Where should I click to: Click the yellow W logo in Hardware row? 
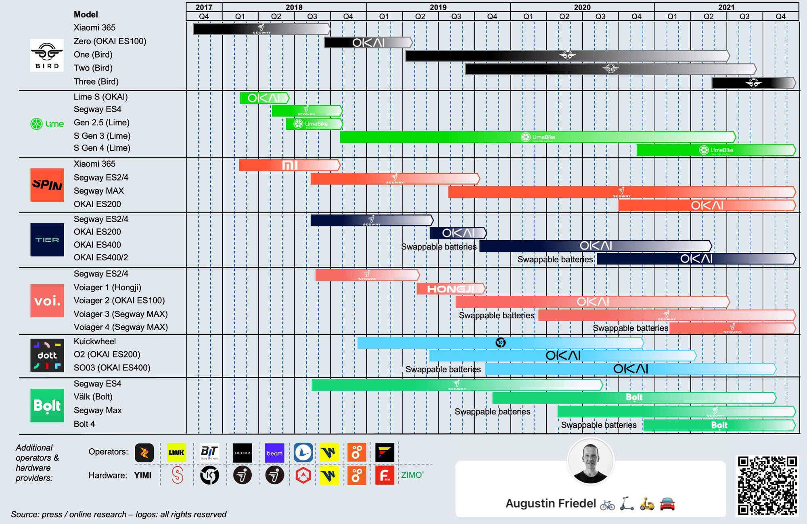coord(329,476)
